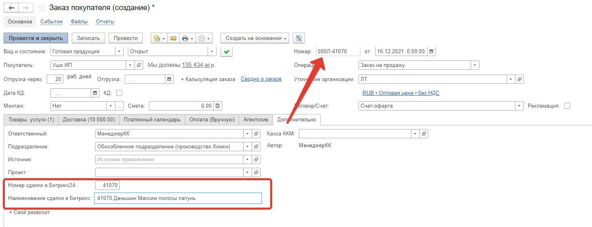Open the Проект record form icon
Screen dimensions: 592x227
click(x=256, y=173)
